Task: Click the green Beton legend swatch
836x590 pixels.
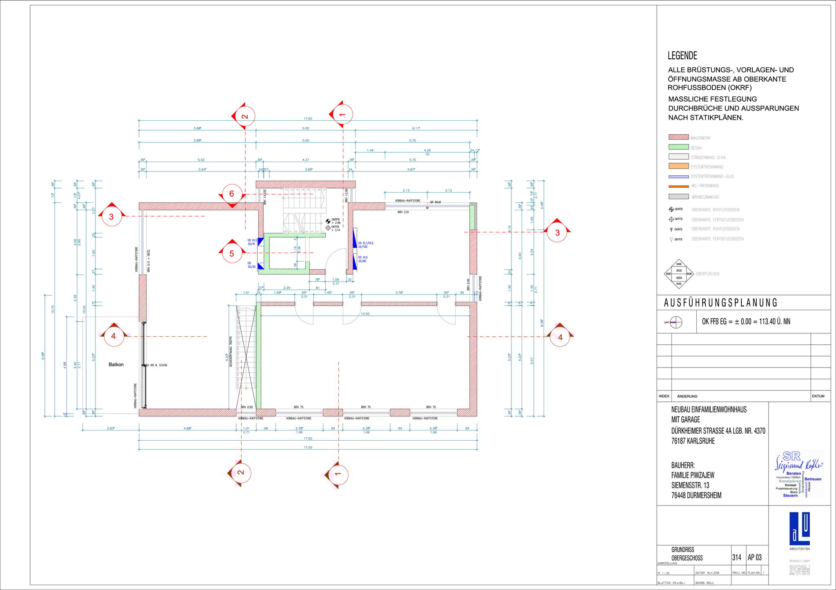Action: click(x=678, y=147)
